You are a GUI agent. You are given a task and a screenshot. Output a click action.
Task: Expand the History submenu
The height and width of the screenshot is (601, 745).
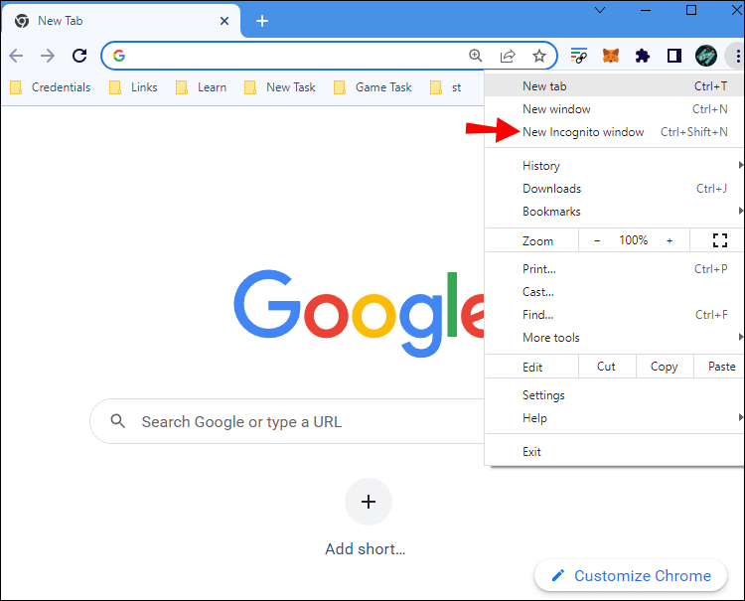coord(615,165)
